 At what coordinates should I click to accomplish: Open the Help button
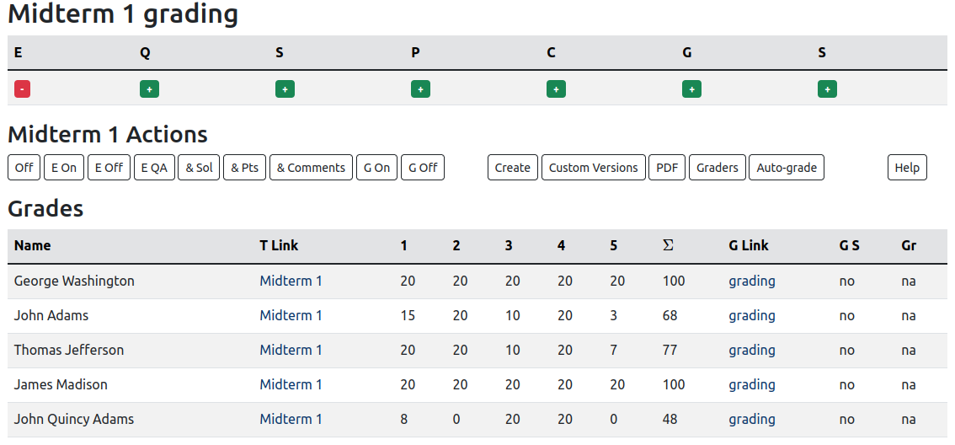[x=907, y=168]
